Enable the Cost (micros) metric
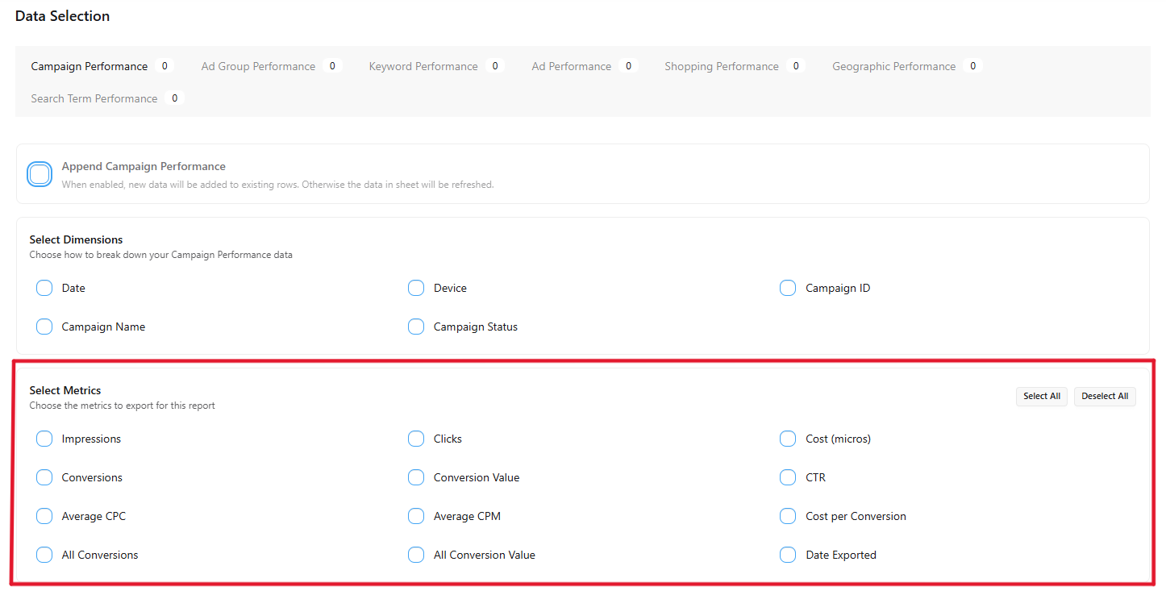This screenshot has width=1166, height=595. pyautogui.click(x=788, y=439)
